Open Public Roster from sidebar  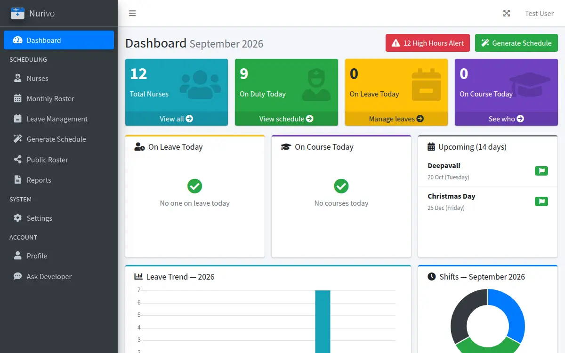pos(59,160)
